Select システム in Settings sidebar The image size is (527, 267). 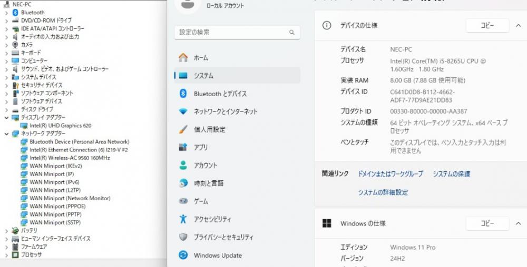237,75
